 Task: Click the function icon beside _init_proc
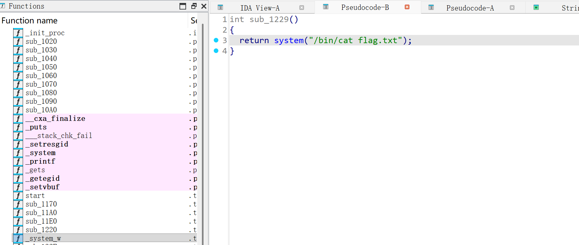pos(18,33)
